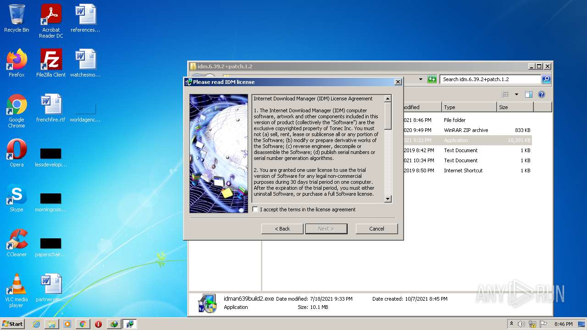Image resolution: width=587 pixels, height=330 pixels.
Task: Select the FileZilla Client desktop shortcut
Action: click(51, 63)
